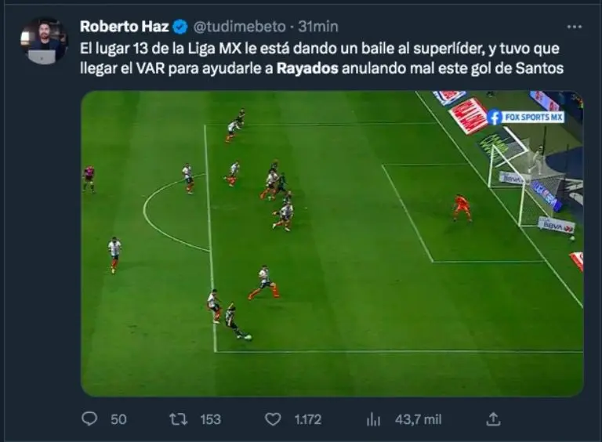Click the reply speech bubble icon
This screenshot has height=442, width=602.
point(89,419)
